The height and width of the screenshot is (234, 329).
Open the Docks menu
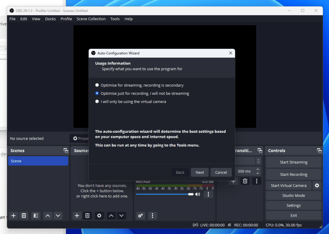50,19
